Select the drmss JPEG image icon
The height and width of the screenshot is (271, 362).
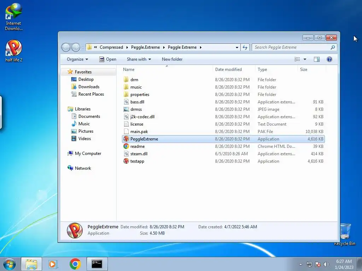pyautogui.click(x=126, y=109)
